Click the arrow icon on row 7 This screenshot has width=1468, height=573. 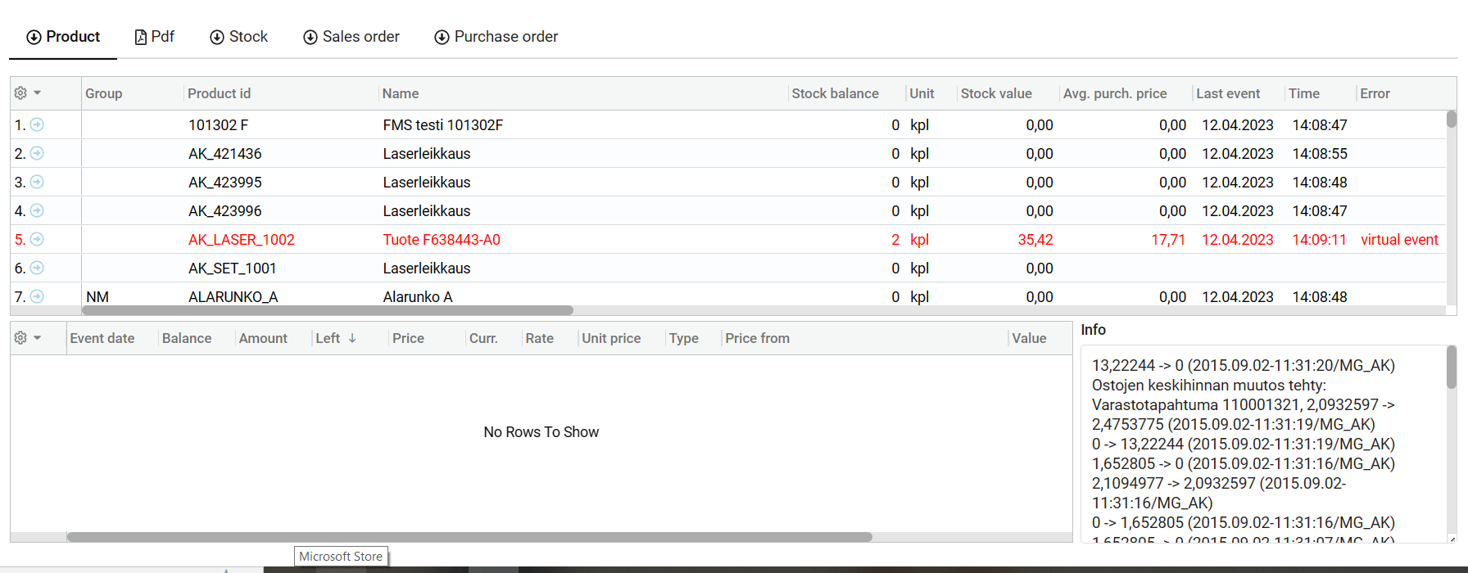click(37, 296)
